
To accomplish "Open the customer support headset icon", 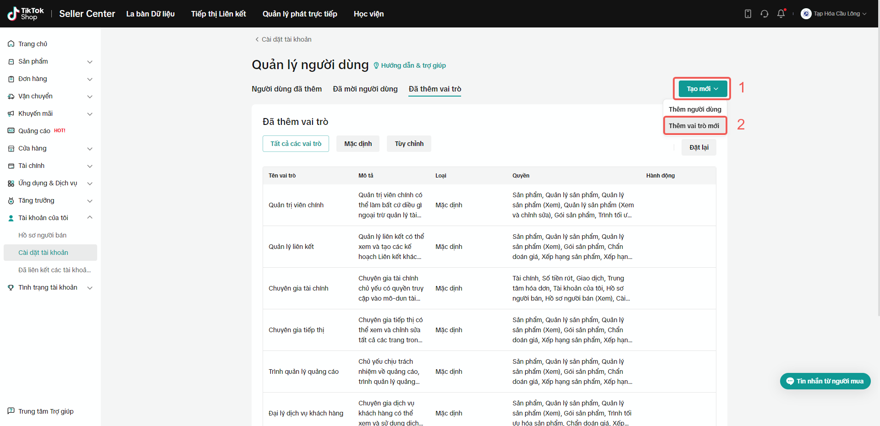I will pyautogui.click(x=764, y=14).
